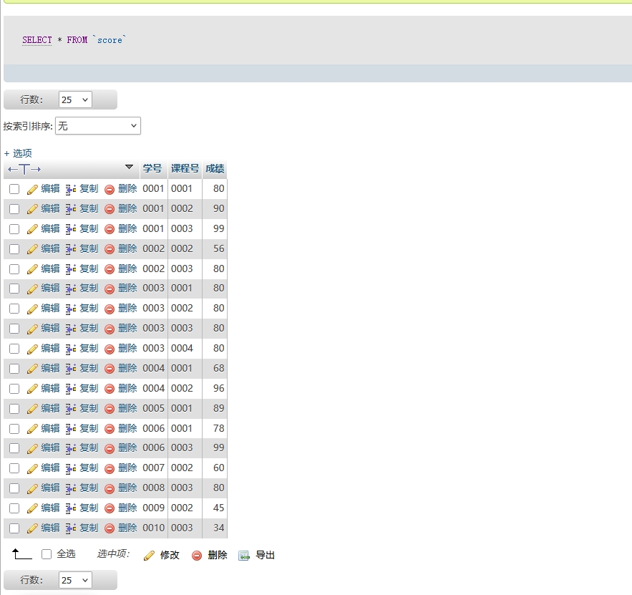This screenshot has height=595, width=632.
Task: Click the edit pencil icon for row 0009
Action: [32, 508]
